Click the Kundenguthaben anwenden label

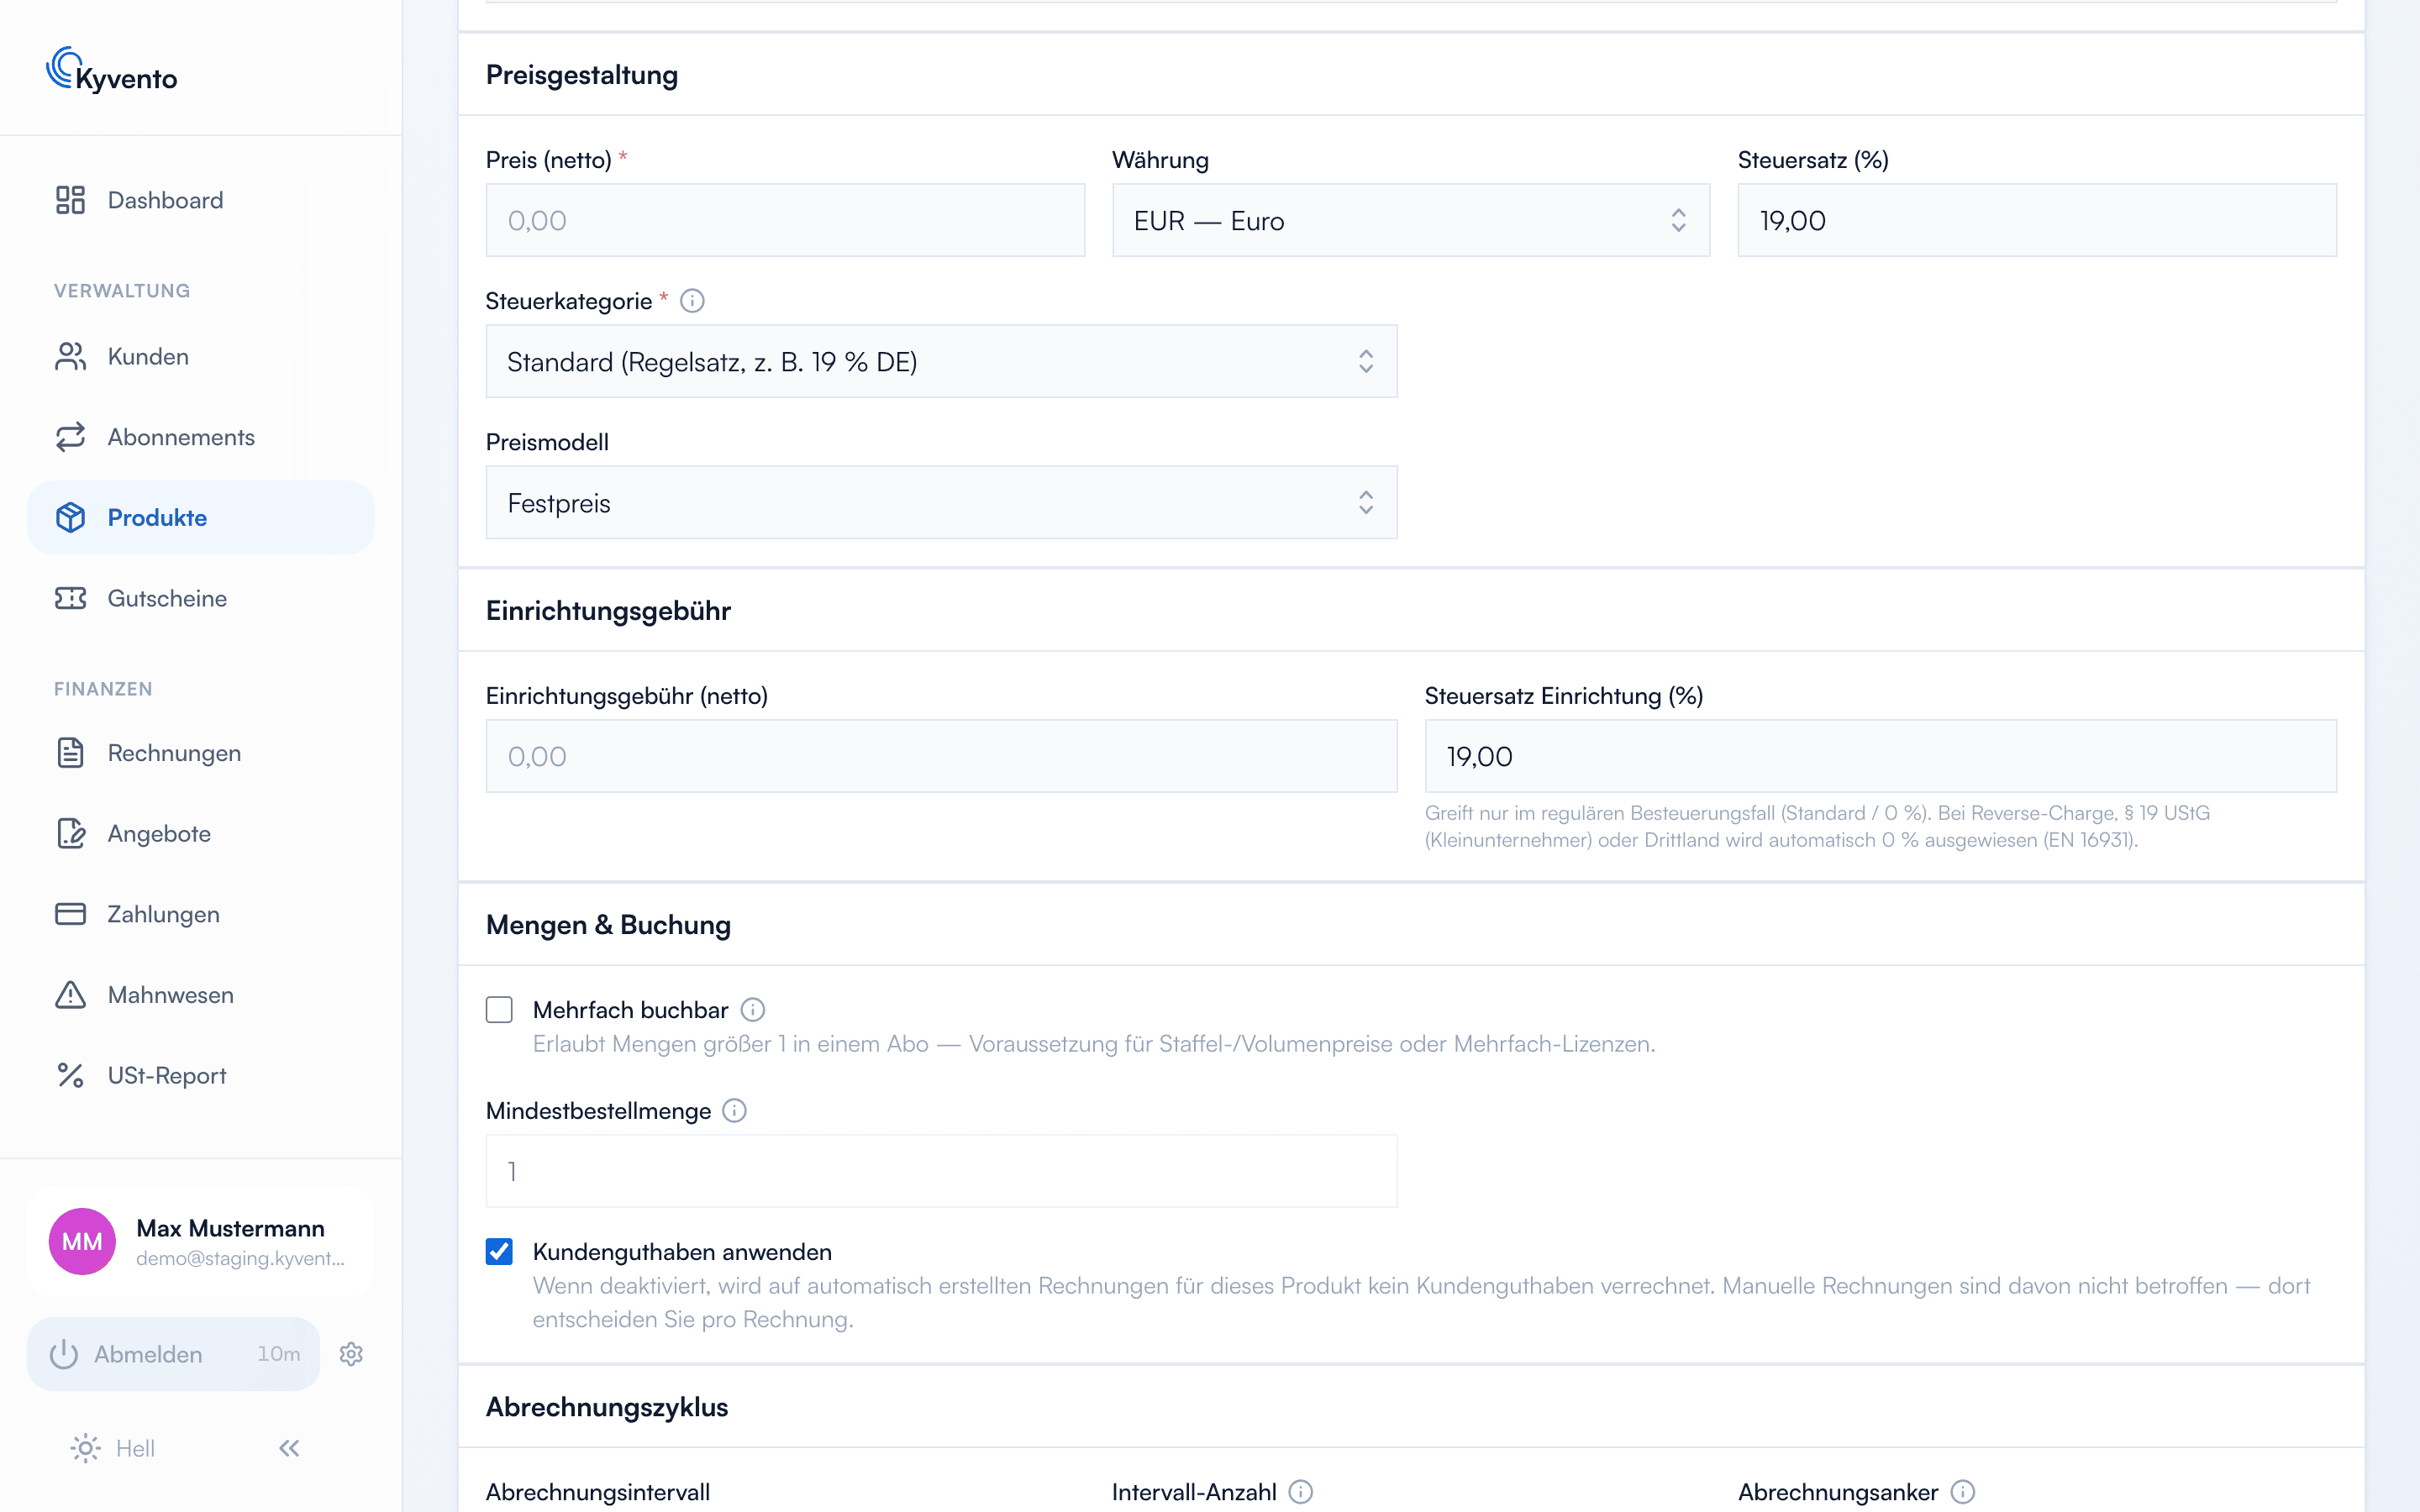(682, 1252)
